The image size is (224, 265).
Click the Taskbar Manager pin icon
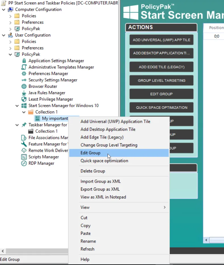(24, 125)
